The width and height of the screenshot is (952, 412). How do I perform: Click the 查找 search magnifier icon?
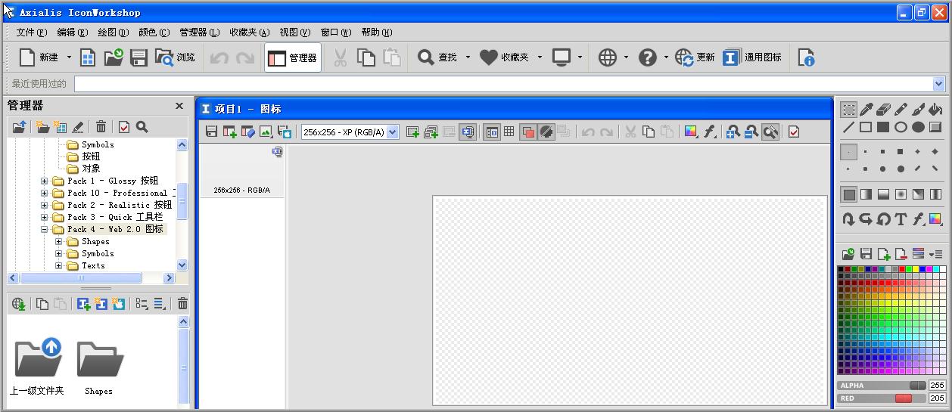426,57
